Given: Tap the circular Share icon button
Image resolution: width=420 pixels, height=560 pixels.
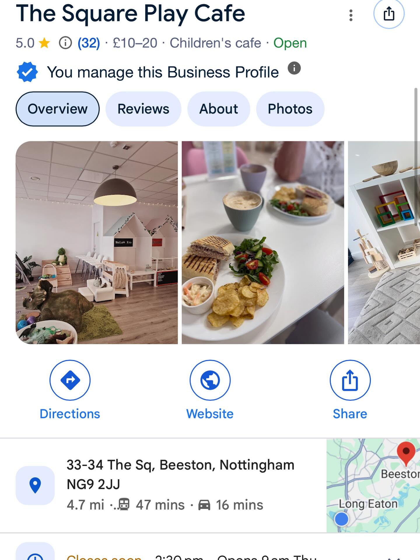Looking at the screenshot, I should point(350,380).
